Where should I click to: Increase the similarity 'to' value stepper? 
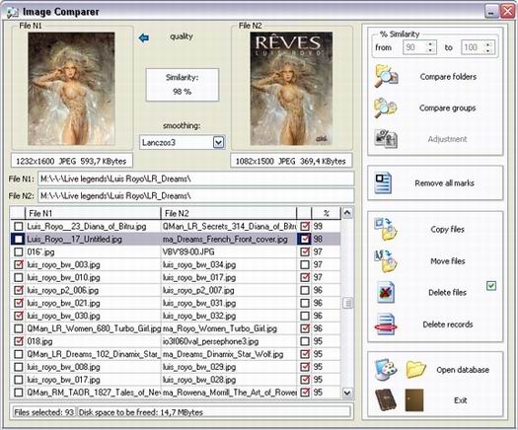488,44
